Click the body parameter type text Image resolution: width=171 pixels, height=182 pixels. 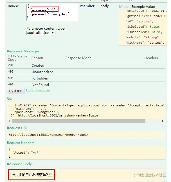pyautogui.click(x=105, y=6)
